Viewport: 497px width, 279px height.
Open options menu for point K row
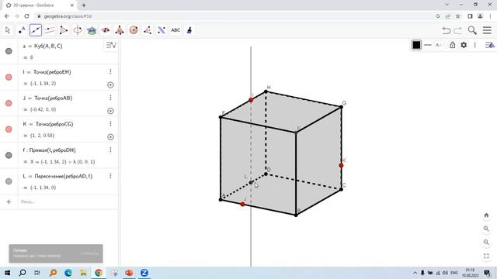click(110, 124)
